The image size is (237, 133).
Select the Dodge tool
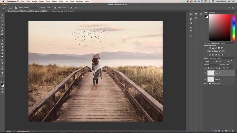2,57
